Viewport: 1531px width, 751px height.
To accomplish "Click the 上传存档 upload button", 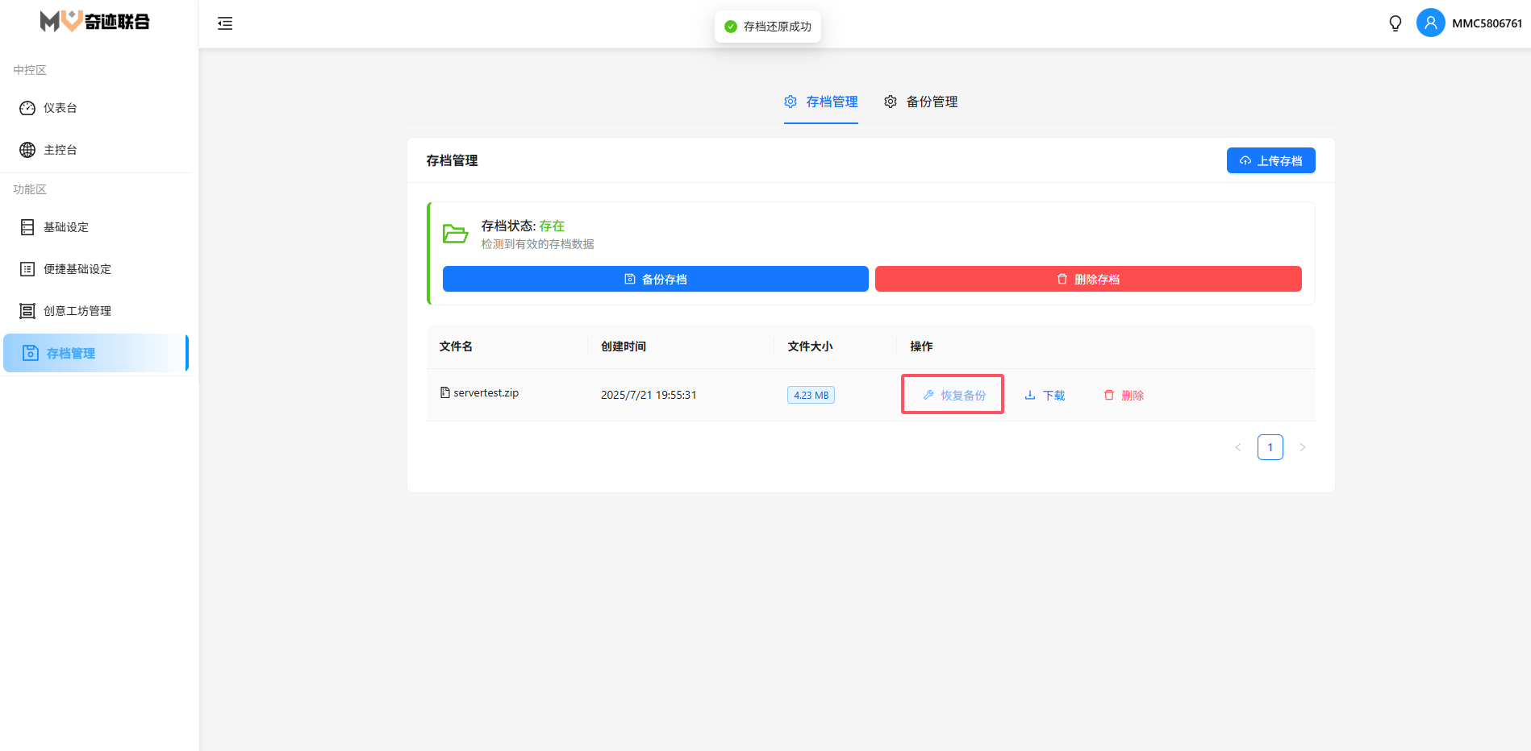I will pos(1270,160).
